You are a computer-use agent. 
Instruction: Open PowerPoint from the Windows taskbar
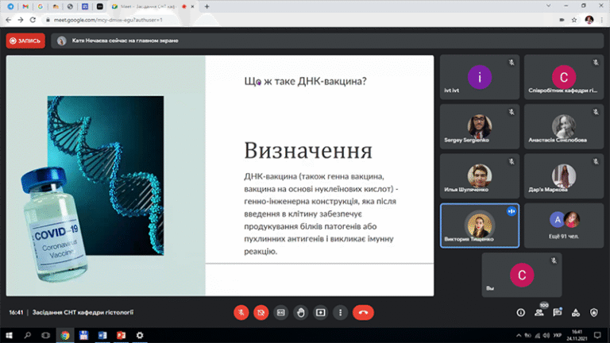tap(119, 335)
